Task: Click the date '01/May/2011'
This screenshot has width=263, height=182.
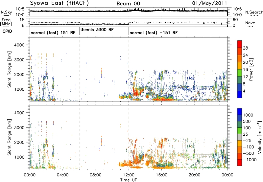Action: [x=209, y=3]
